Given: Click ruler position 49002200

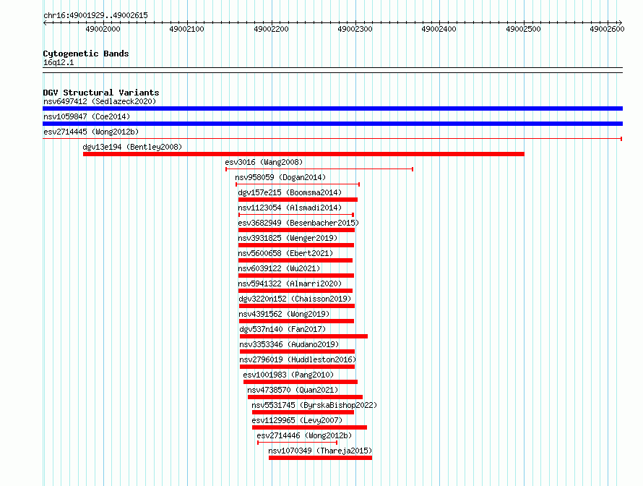Looking at the screenshot, I should [271, 29].
